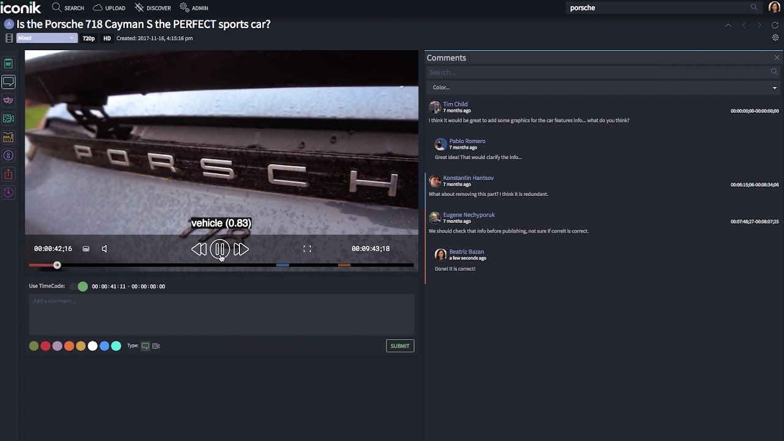Image resolution: width=784 pixels, height=441 pixels.
Task: Select the olive green comment color
Action: 34,346
